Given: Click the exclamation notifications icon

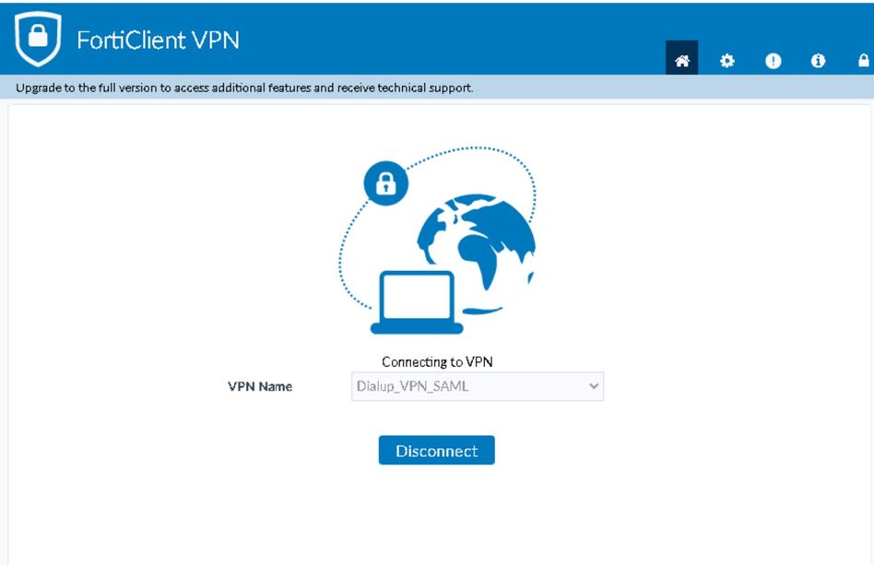Looking at the screenshot, I should tap(773, 61).
